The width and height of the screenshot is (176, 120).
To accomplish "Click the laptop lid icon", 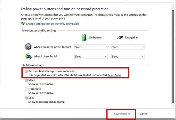I will click(x=28, y=56).
